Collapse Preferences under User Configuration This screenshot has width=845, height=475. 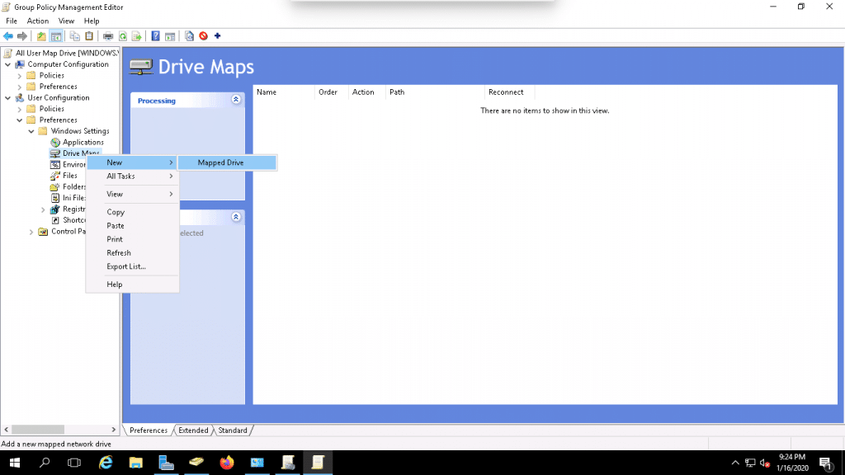click(x=20, y=120)
